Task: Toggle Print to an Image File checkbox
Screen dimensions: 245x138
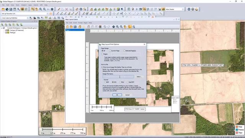Action: 103,67
